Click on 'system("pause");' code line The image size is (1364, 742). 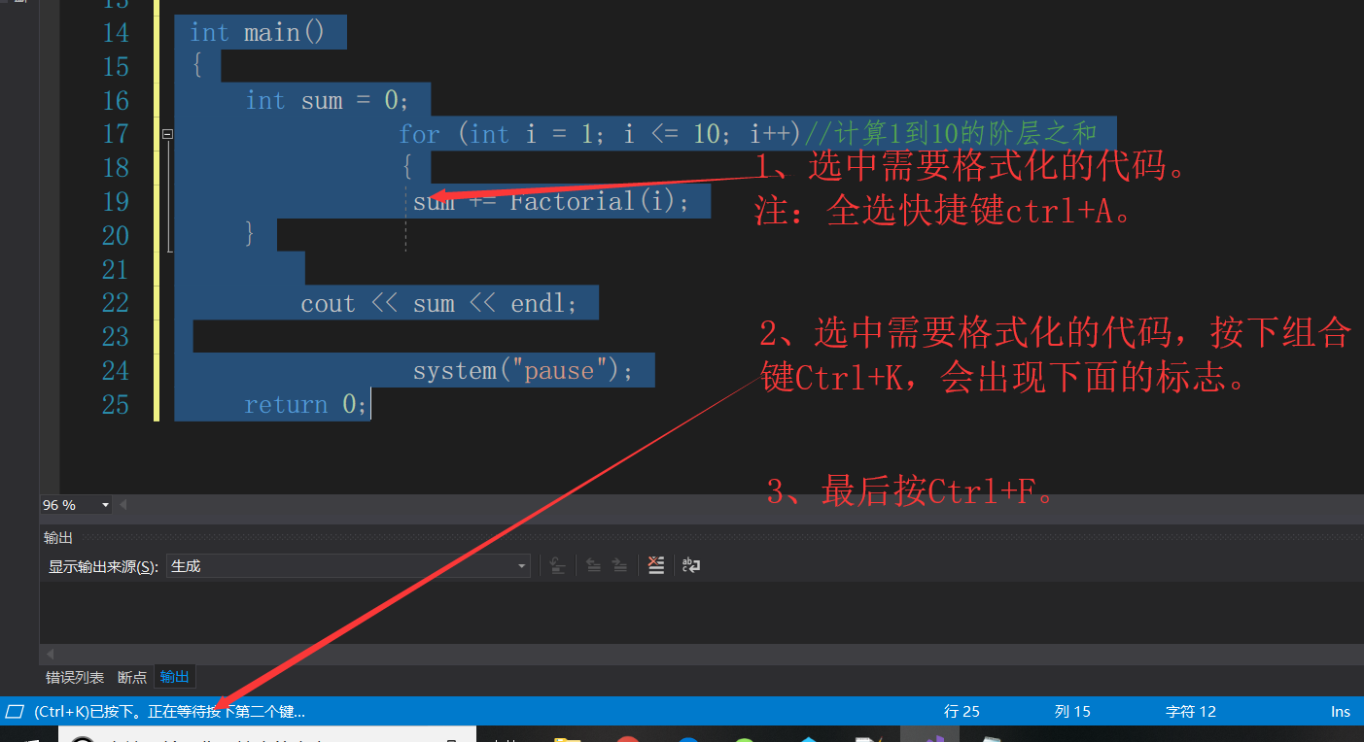pyautogui.click(x=523, y=371)
